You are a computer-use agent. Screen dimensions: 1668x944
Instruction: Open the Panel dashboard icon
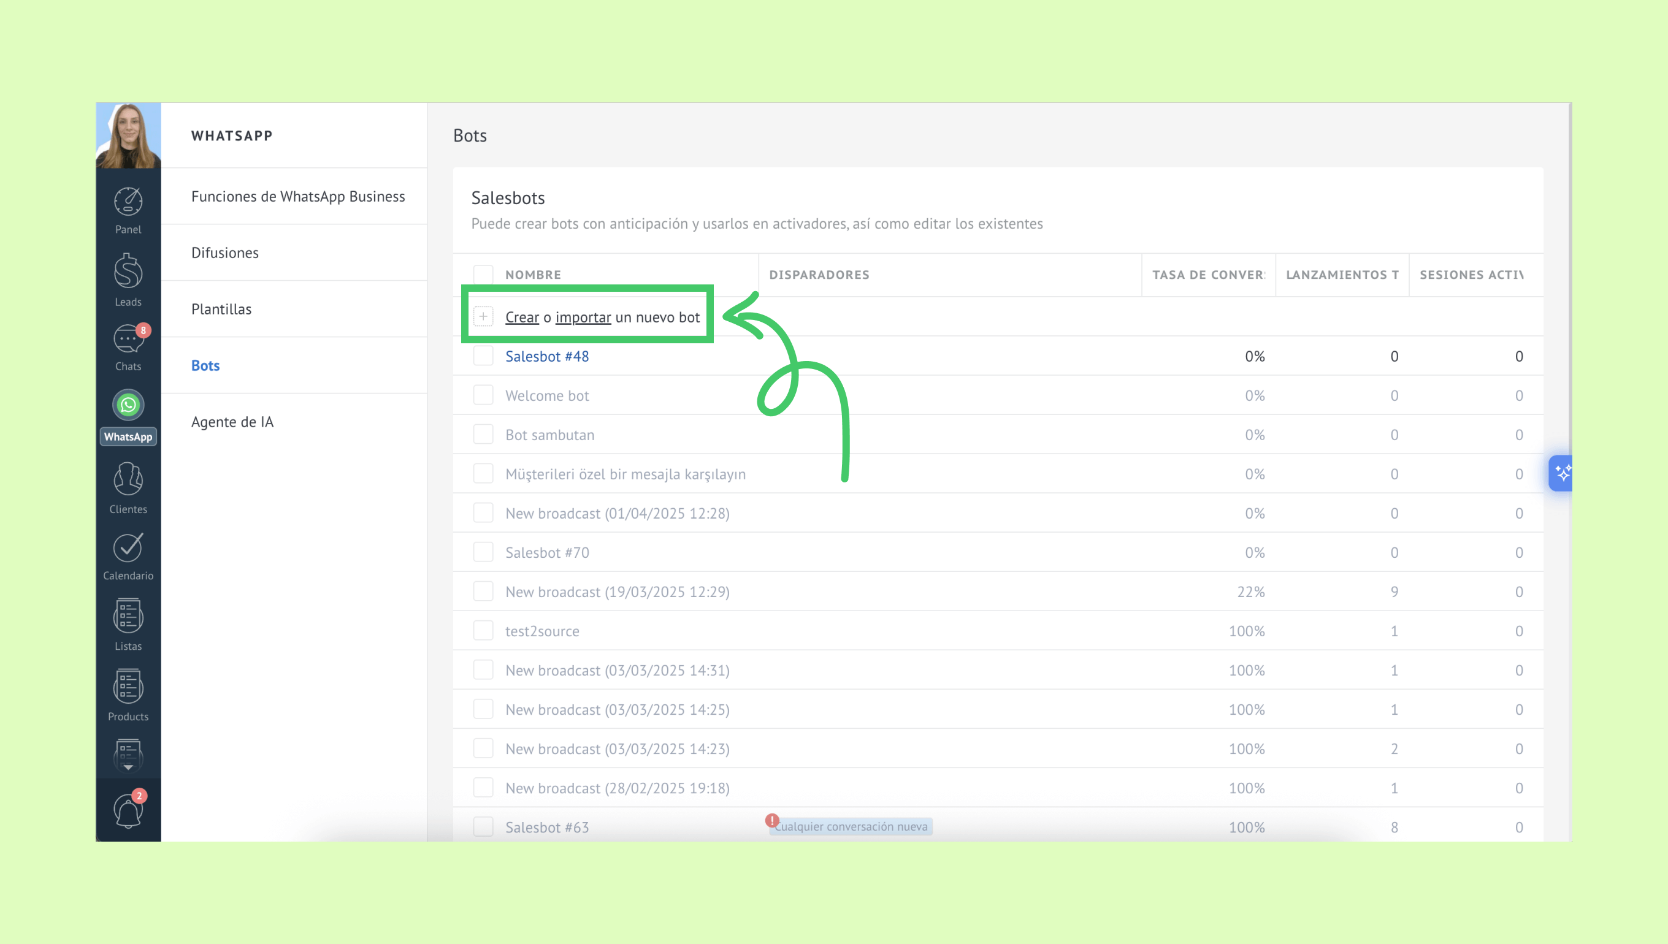click(x=128, y=202)
